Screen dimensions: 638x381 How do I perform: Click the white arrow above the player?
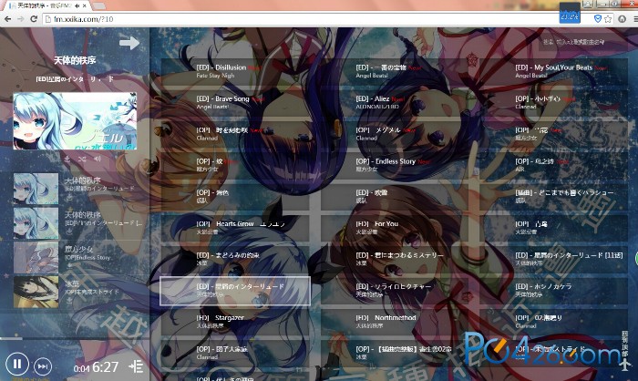(129, 43)
